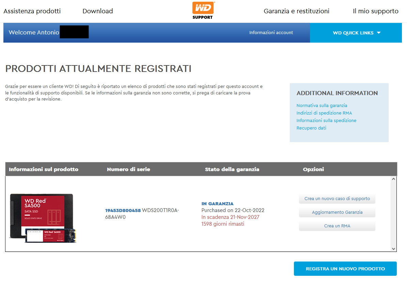
Task: Open Indirizzi di spedizione RMA link
Action: coord(324,113)
